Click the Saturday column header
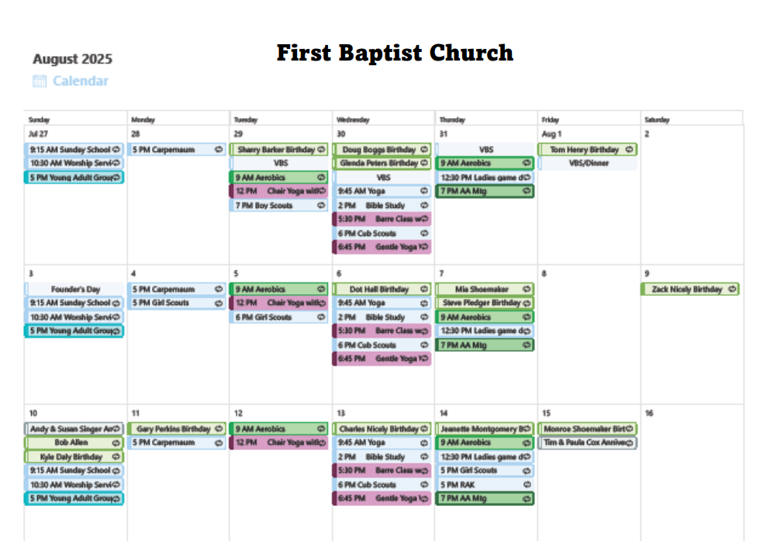This screenshot has height=541, width=777. 657,120
